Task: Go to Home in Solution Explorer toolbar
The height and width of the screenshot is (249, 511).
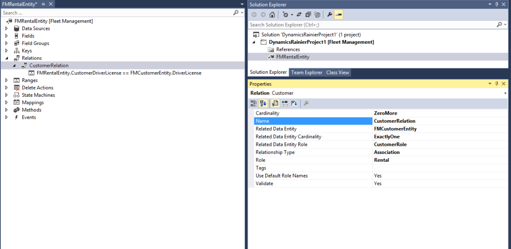Action: (272, 14)
